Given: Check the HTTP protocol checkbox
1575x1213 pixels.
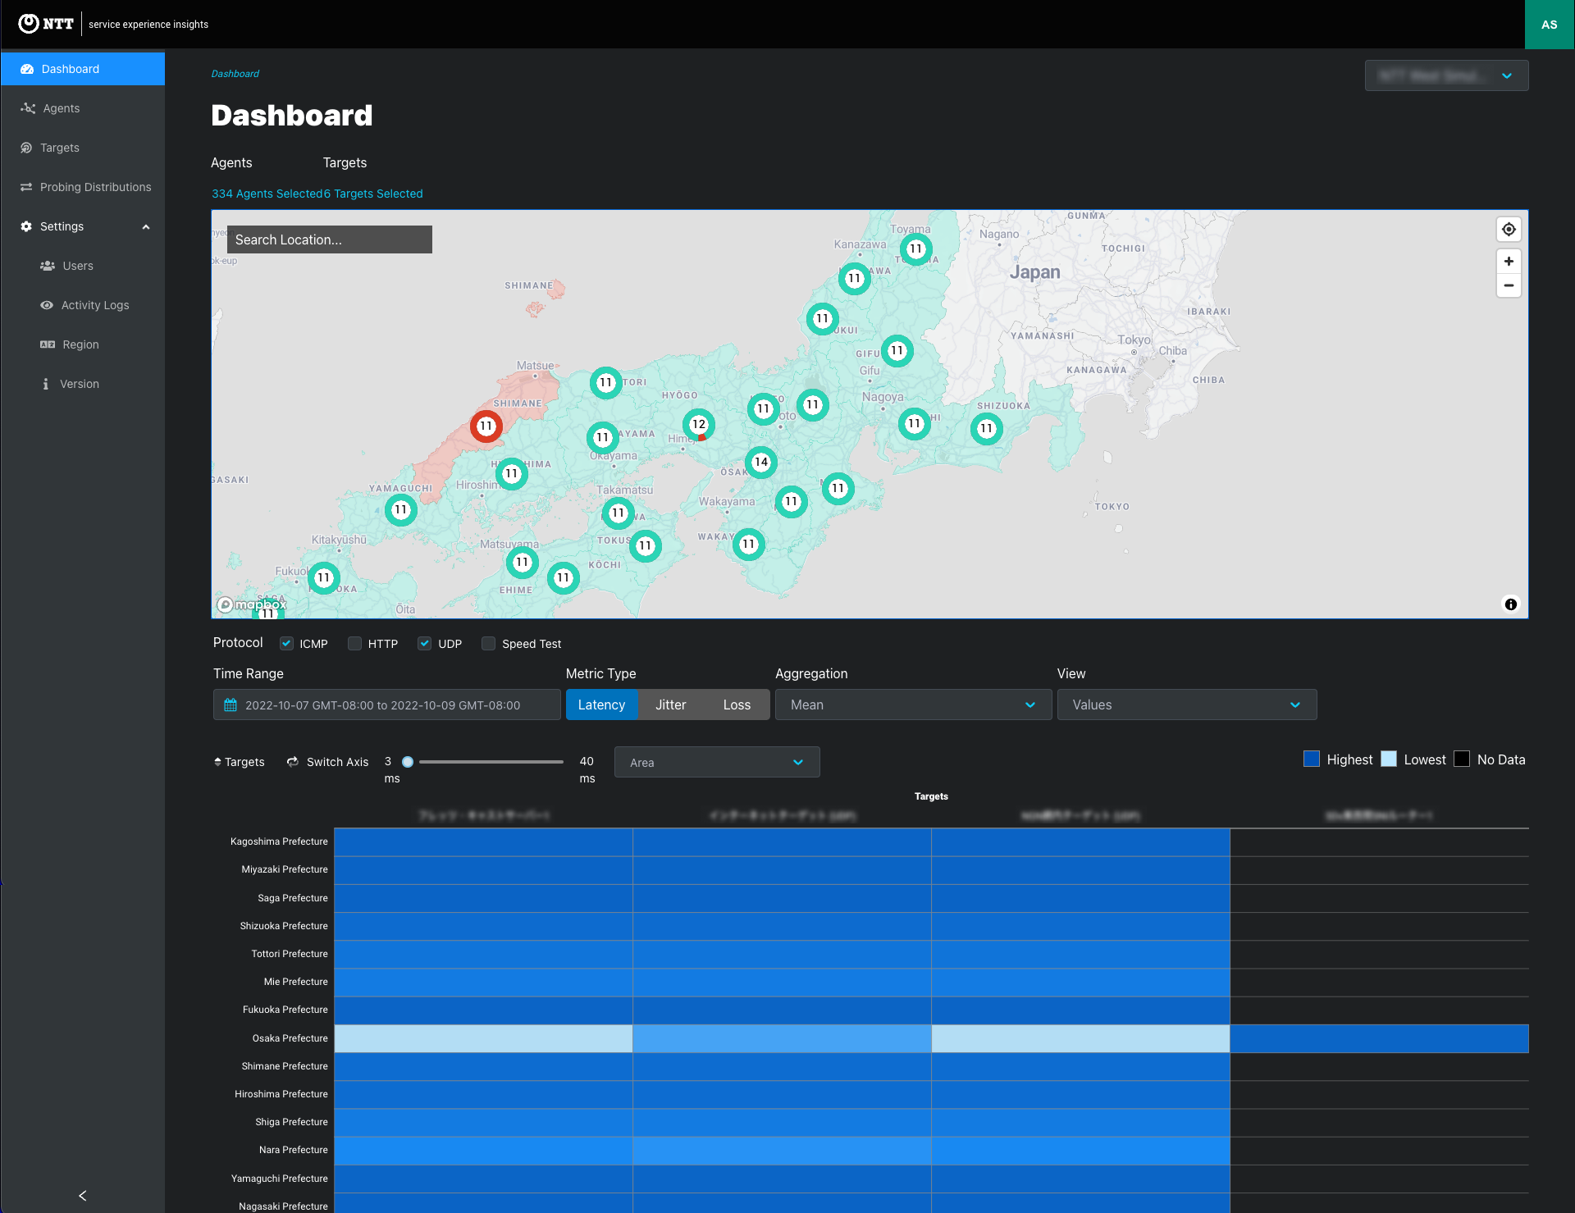Looking at the screenshot, I should point(354,644).
